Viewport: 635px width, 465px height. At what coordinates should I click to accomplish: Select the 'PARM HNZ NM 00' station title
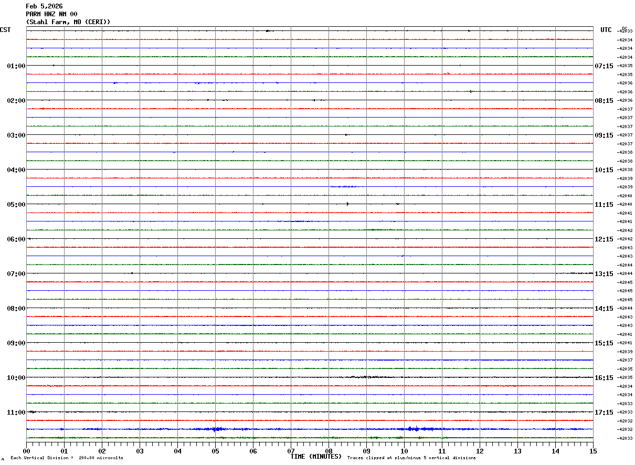(51, 14)
